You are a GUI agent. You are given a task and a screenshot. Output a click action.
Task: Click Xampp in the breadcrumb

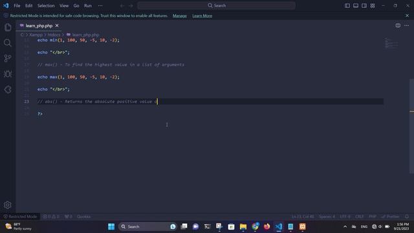36,35
